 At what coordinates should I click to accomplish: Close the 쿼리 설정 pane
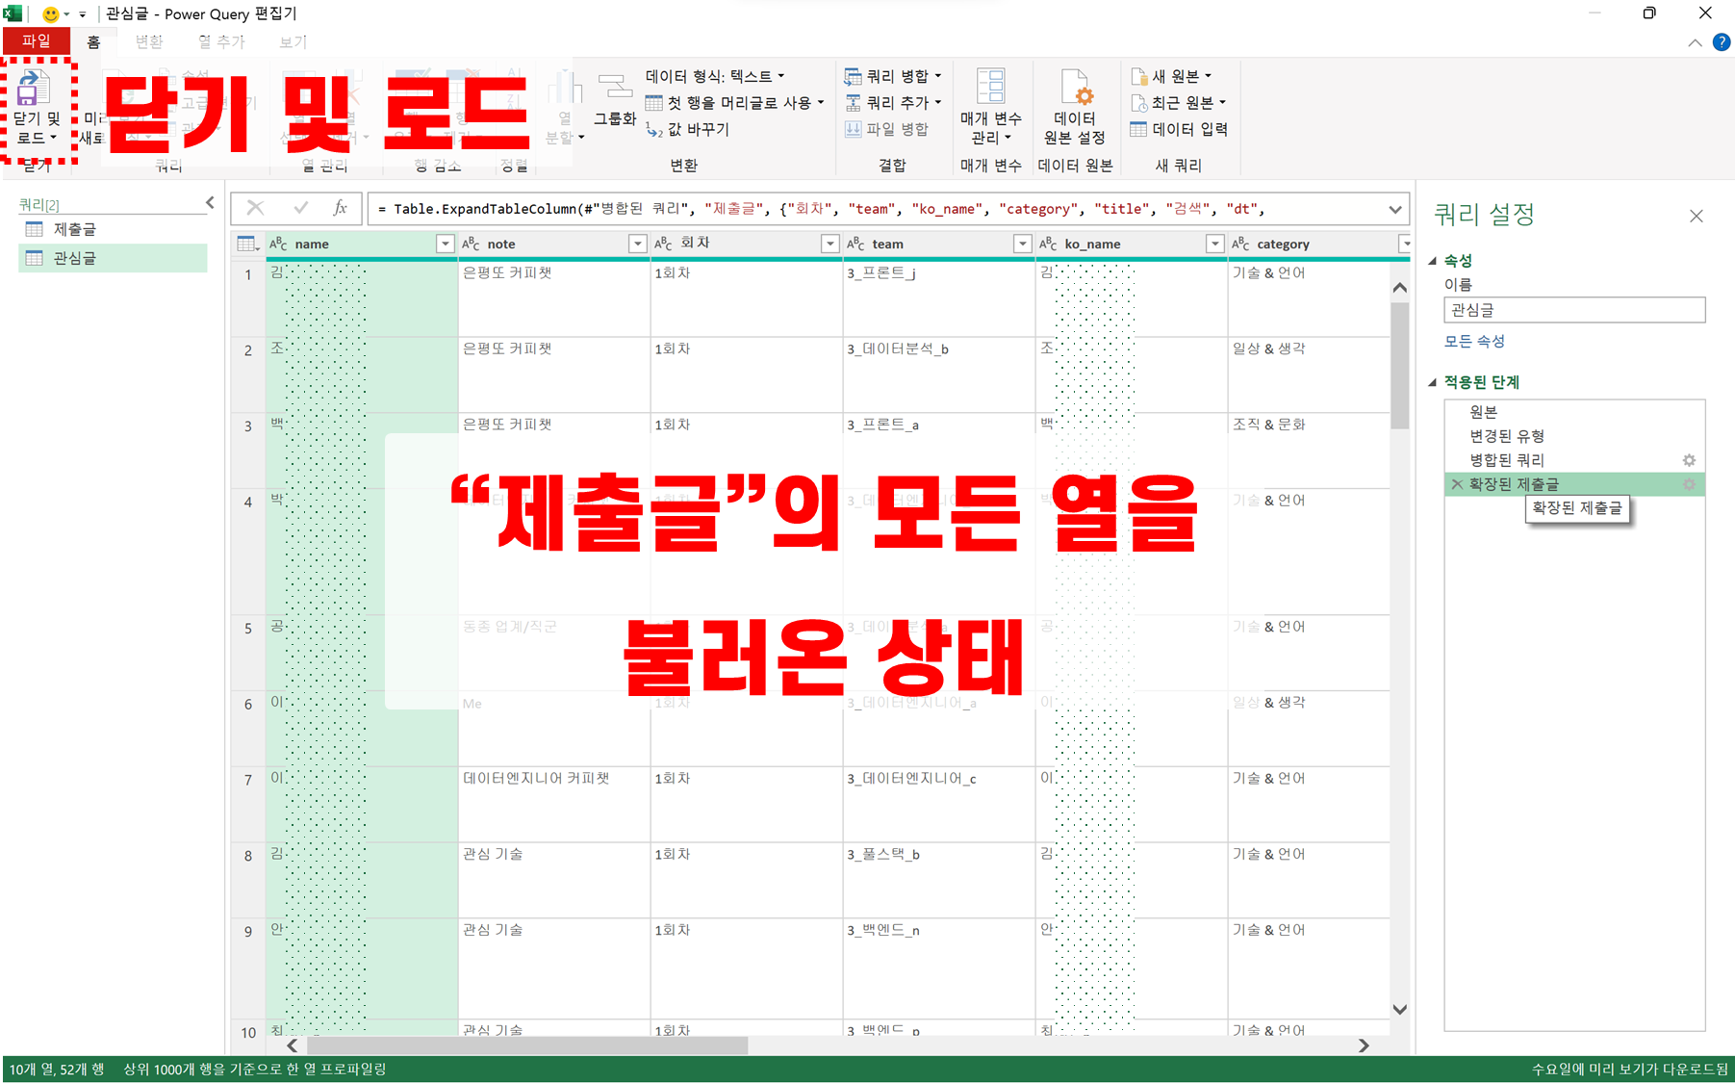(x=1697, y=216)
